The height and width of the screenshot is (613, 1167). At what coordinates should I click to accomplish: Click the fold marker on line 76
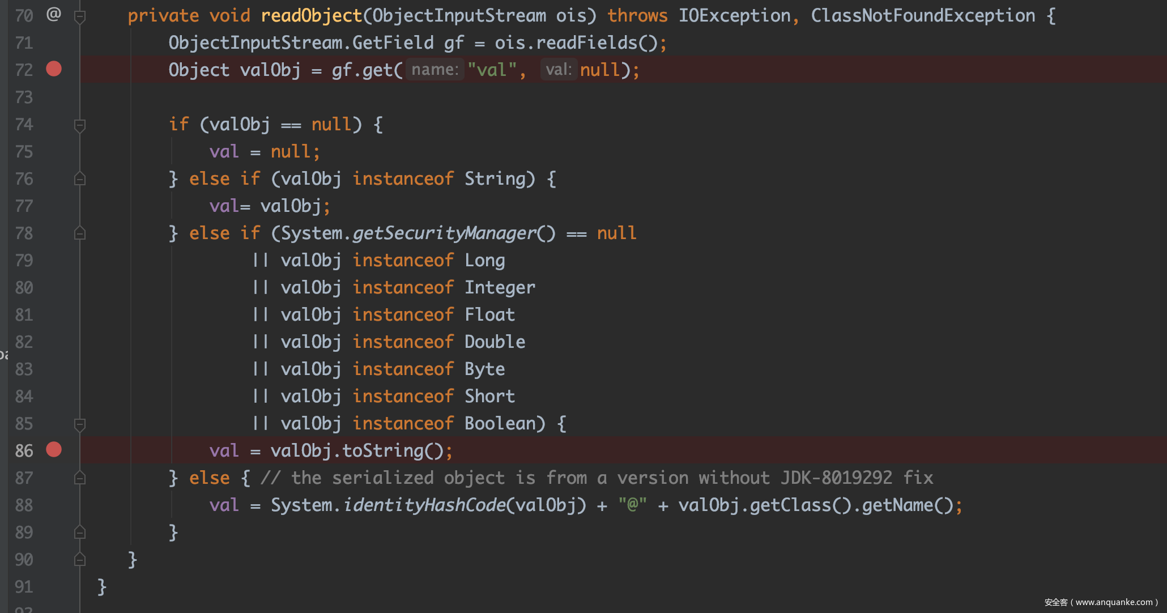pyautogui.click(x=80, y=179)
